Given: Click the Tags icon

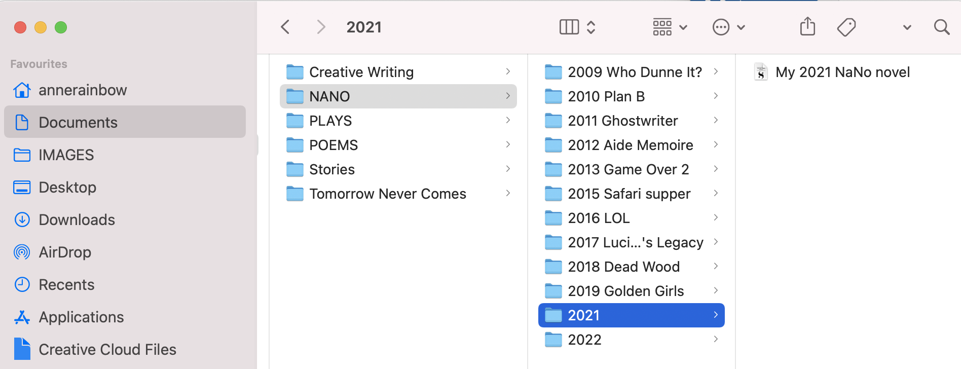Looking at the screenshot, I should tap(846, 27).
